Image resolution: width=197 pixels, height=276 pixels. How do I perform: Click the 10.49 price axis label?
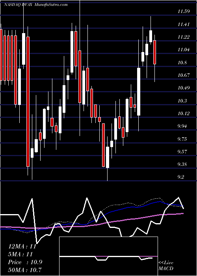click(184, 88)
